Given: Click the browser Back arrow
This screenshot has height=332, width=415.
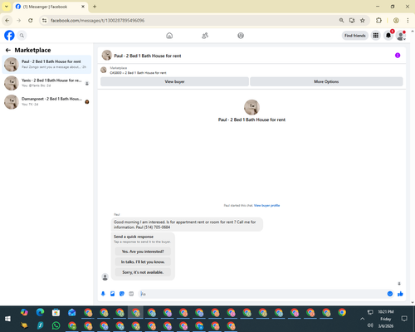Looking at the screenshot, I should (x=7, y=20).
